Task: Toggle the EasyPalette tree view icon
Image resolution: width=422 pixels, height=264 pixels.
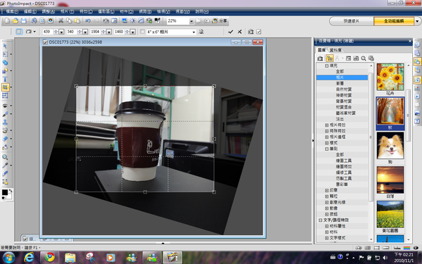Action: (329, 58)
